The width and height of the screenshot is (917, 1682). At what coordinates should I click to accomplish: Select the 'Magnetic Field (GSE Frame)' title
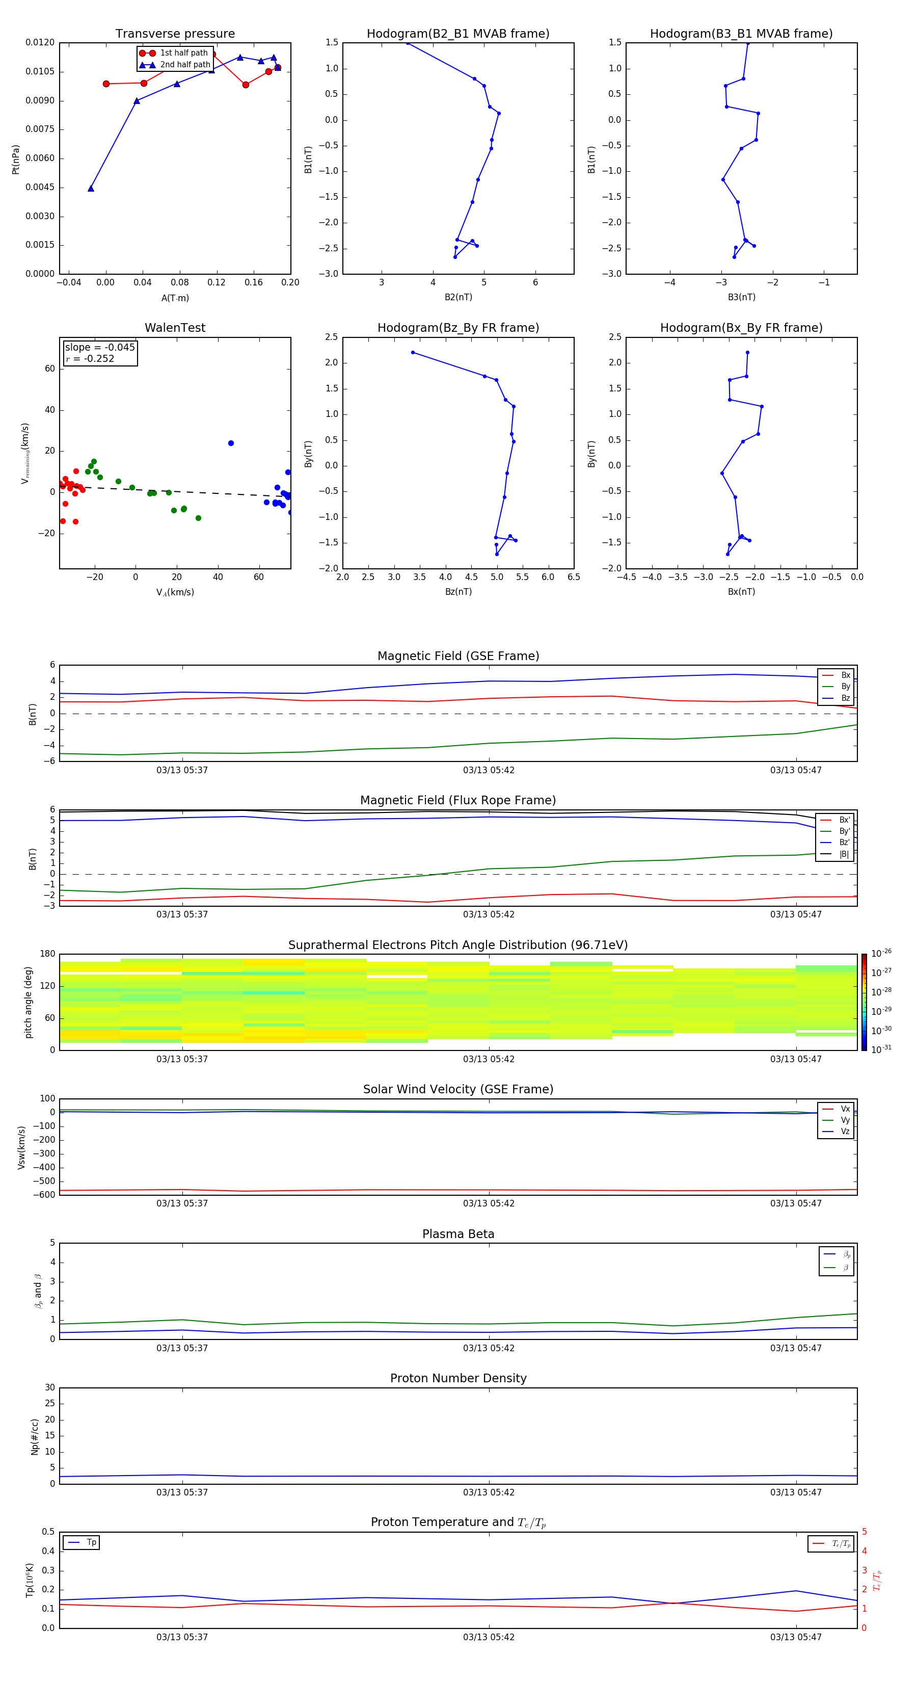tap(458, 655)
